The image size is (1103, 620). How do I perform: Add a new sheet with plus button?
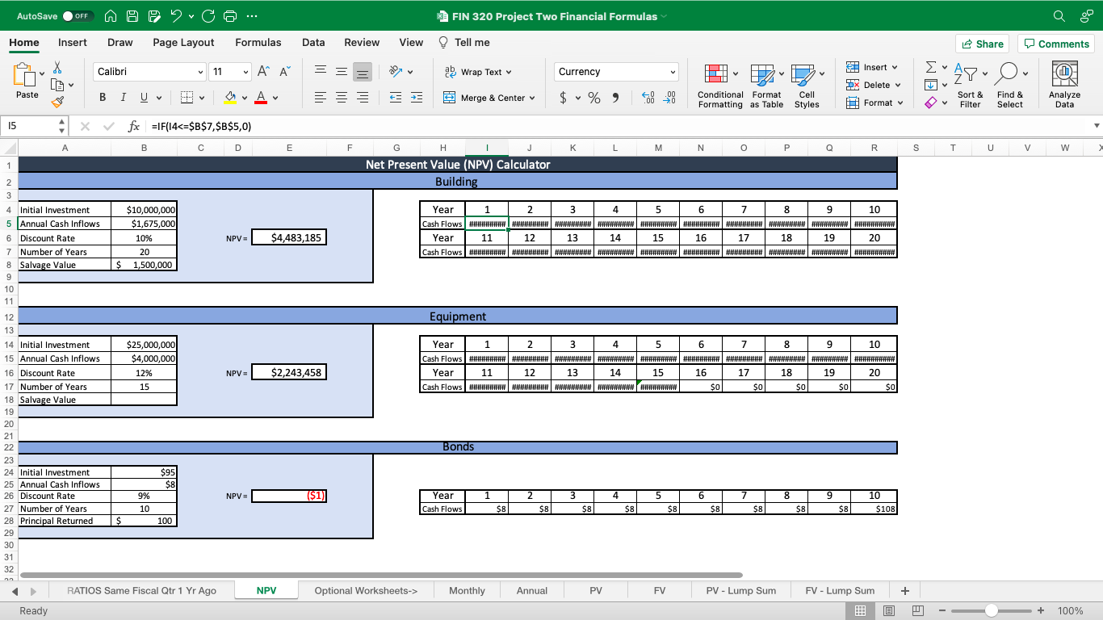tap(905, 591)
